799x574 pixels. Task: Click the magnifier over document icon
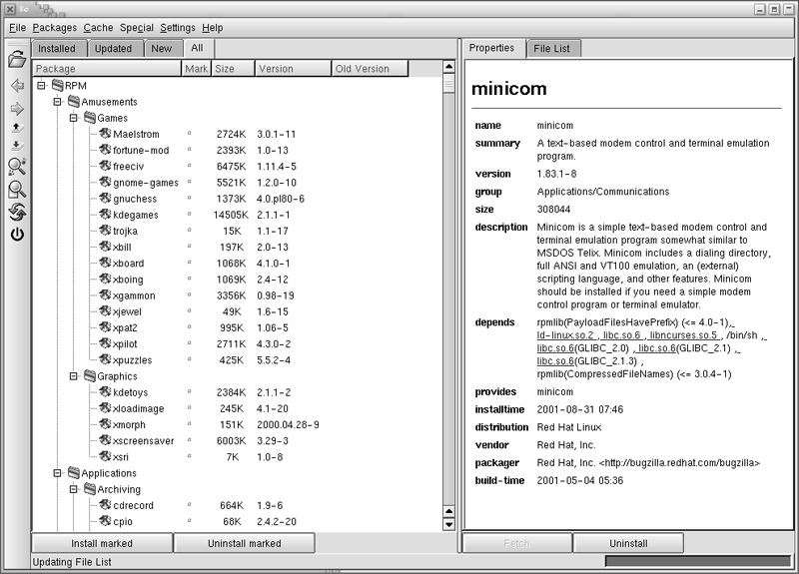pos(16,189)
